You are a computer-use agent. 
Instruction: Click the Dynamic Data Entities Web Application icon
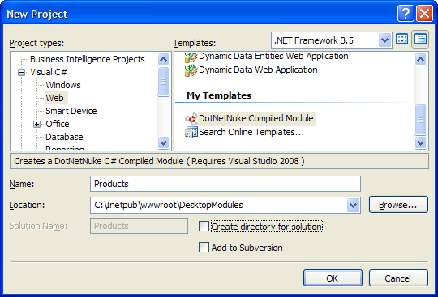tap(191, 57)
